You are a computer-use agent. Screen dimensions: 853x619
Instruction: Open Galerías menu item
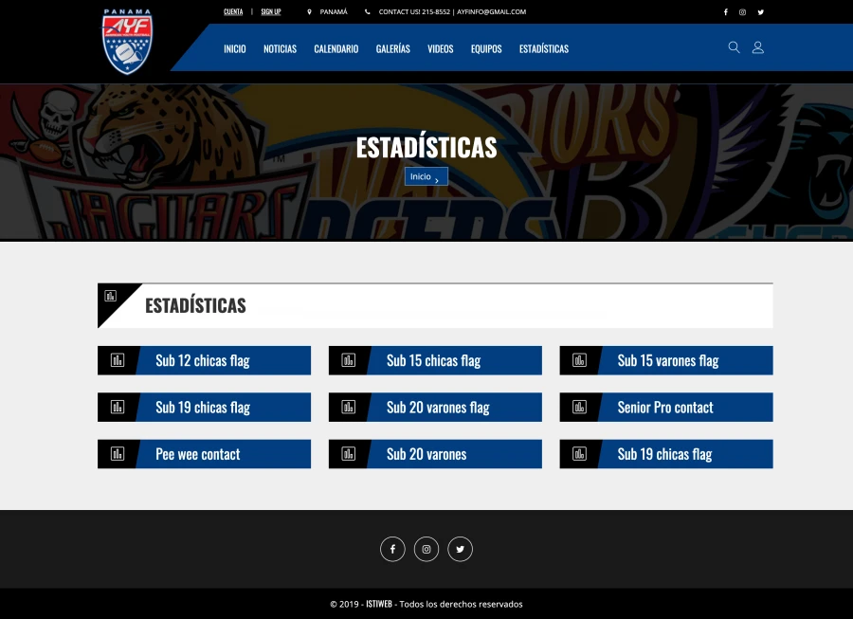coord(392,49)
